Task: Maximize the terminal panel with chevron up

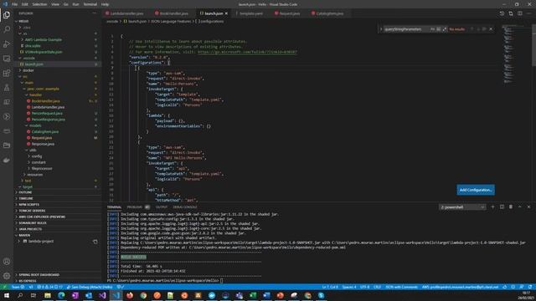Action: (x=519, y=207)
